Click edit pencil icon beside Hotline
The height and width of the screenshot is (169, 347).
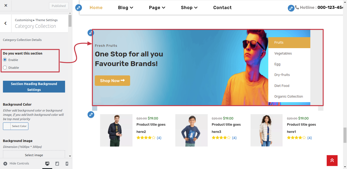coord(291,8)
